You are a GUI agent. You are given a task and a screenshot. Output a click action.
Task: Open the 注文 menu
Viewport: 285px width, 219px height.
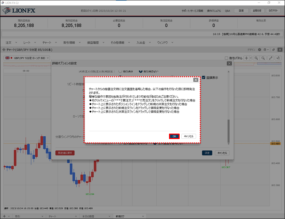tap(11, 43)
